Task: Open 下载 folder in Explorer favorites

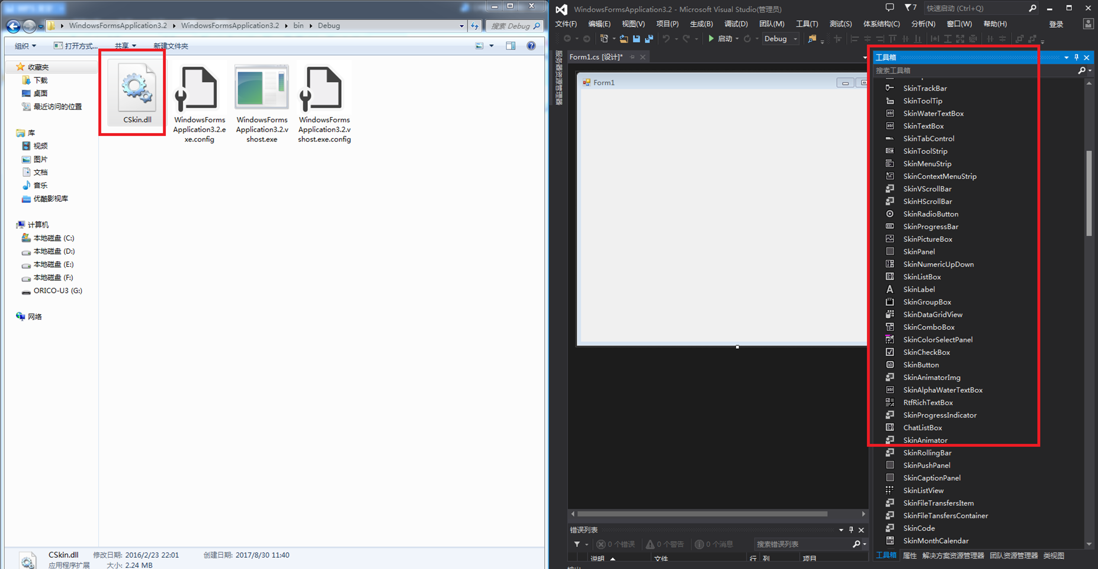Action: [40, 80]
